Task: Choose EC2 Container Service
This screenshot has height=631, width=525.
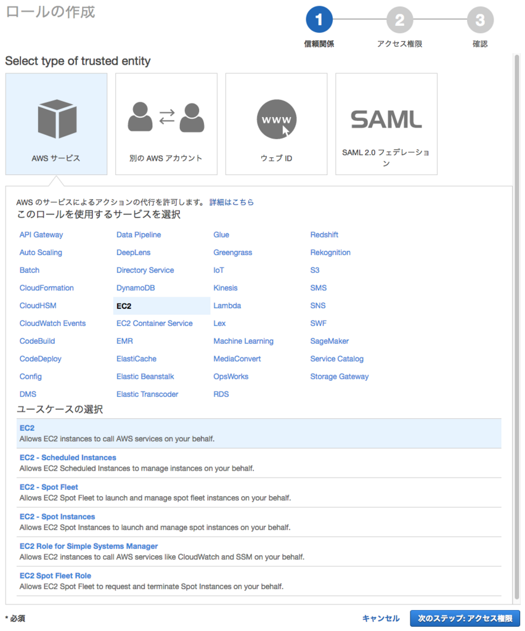Action: 155,323
